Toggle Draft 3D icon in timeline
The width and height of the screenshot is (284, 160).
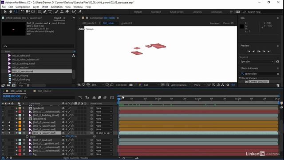pos(87,98)
